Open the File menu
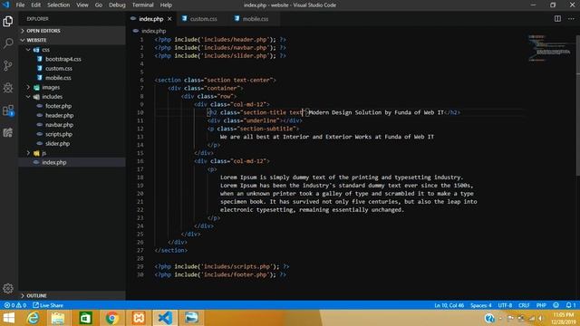The image size is (580, 326). pyautogui.click(x=20, y=5)
